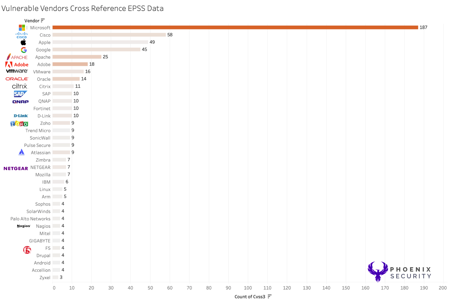Click the Accellion vendor label
The width and height of the screenshot is (449, 301).
[41, 270]
